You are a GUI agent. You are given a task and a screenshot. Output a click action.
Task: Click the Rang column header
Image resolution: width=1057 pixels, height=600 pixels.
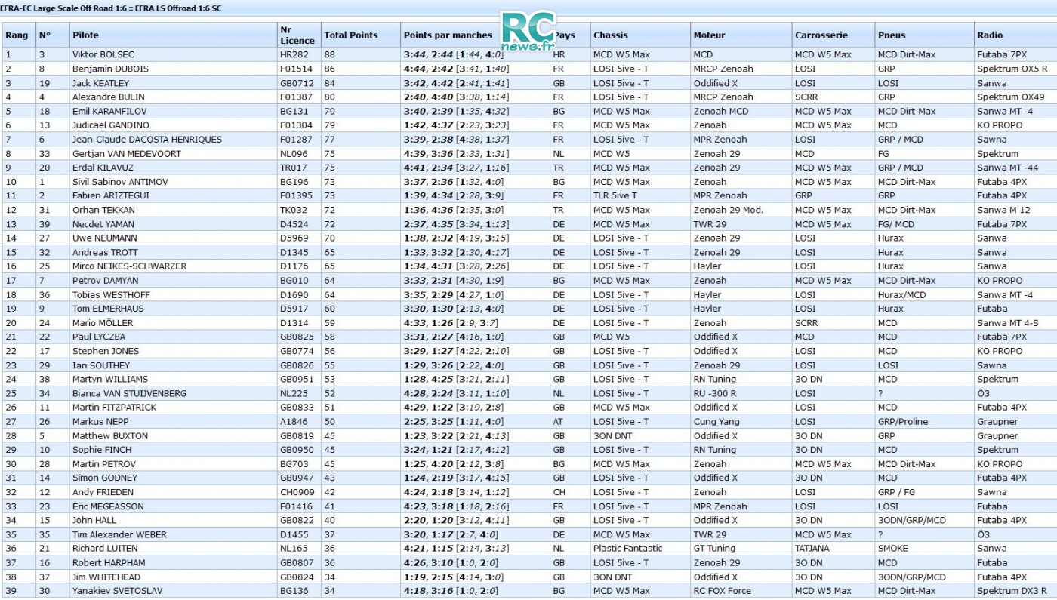coord(17,35)
